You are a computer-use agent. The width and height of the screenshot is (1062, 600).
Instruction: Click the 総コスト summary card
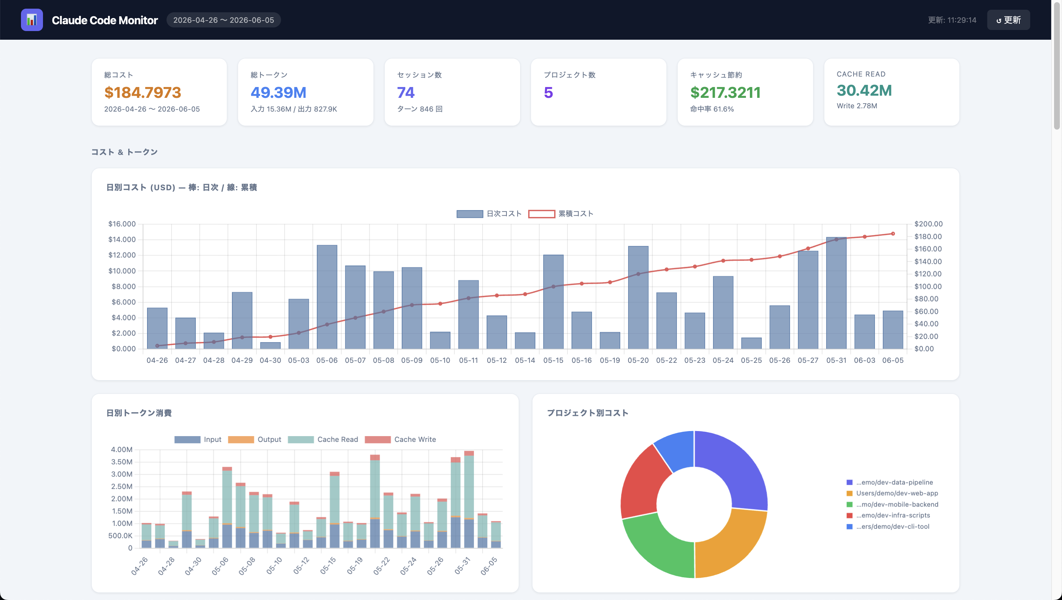coord(159,92)
